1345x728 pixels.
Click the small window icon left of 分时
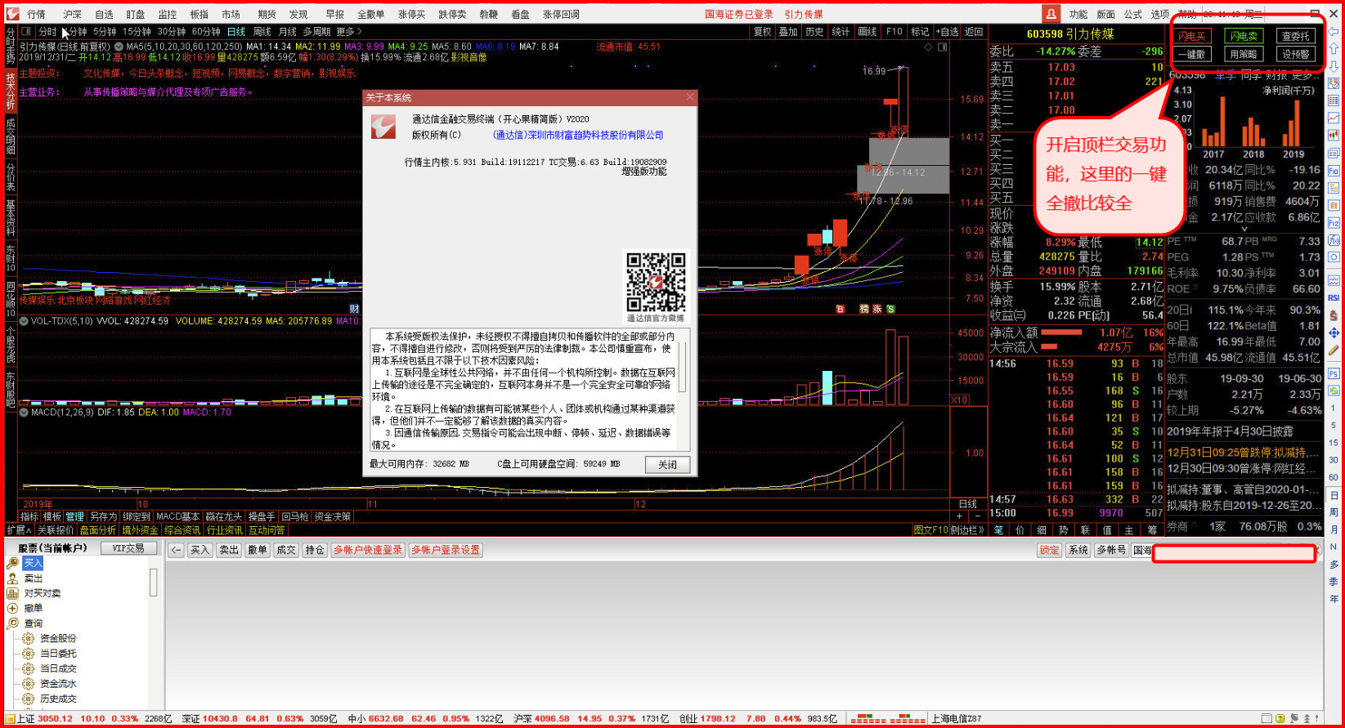(x=26, y=32)
